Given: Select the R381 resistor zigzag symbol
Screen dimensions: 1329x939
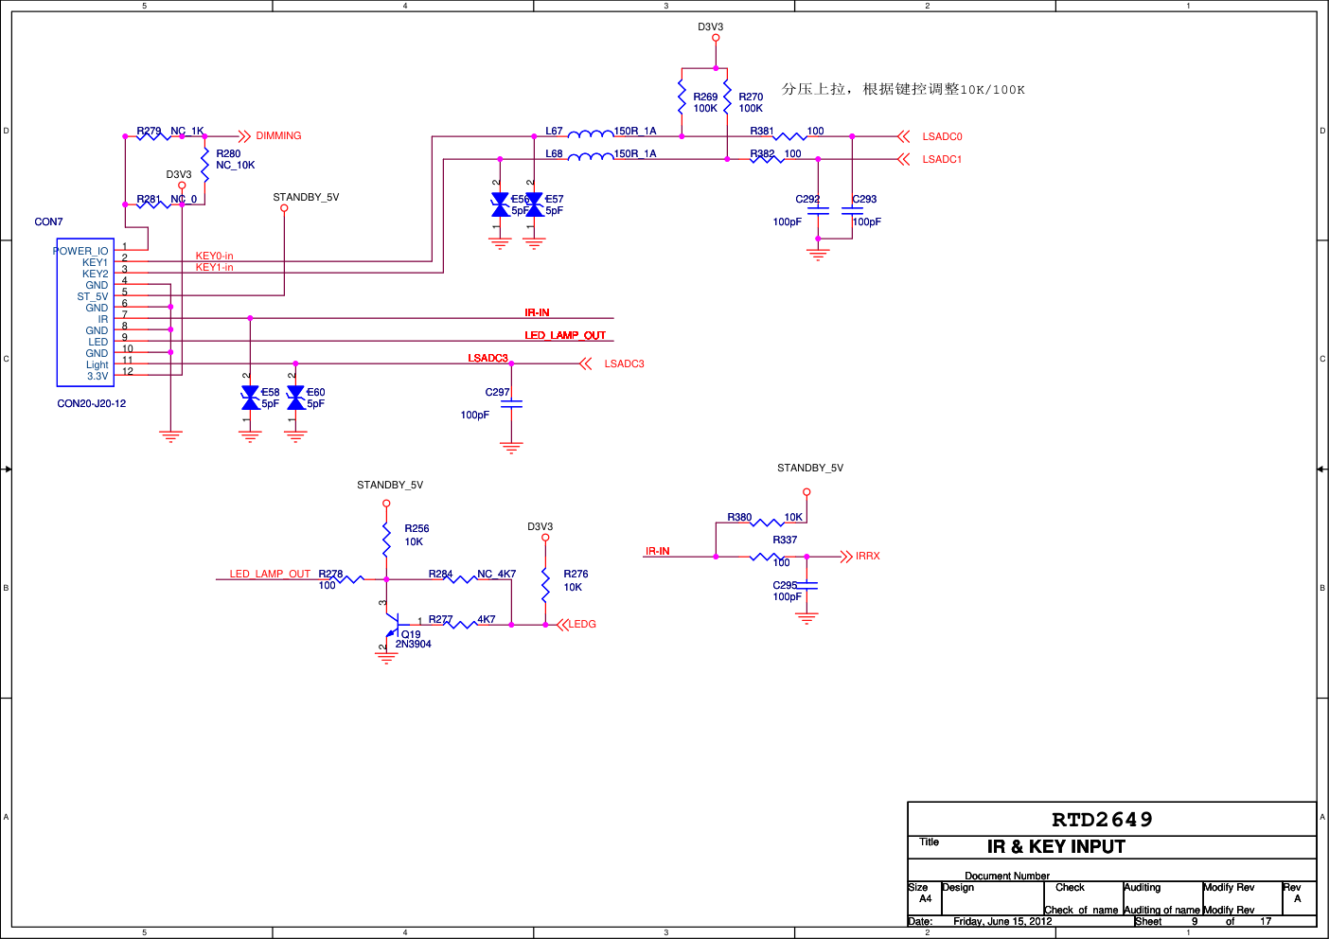Looking at the screenshot, I should tap(789, 136).
